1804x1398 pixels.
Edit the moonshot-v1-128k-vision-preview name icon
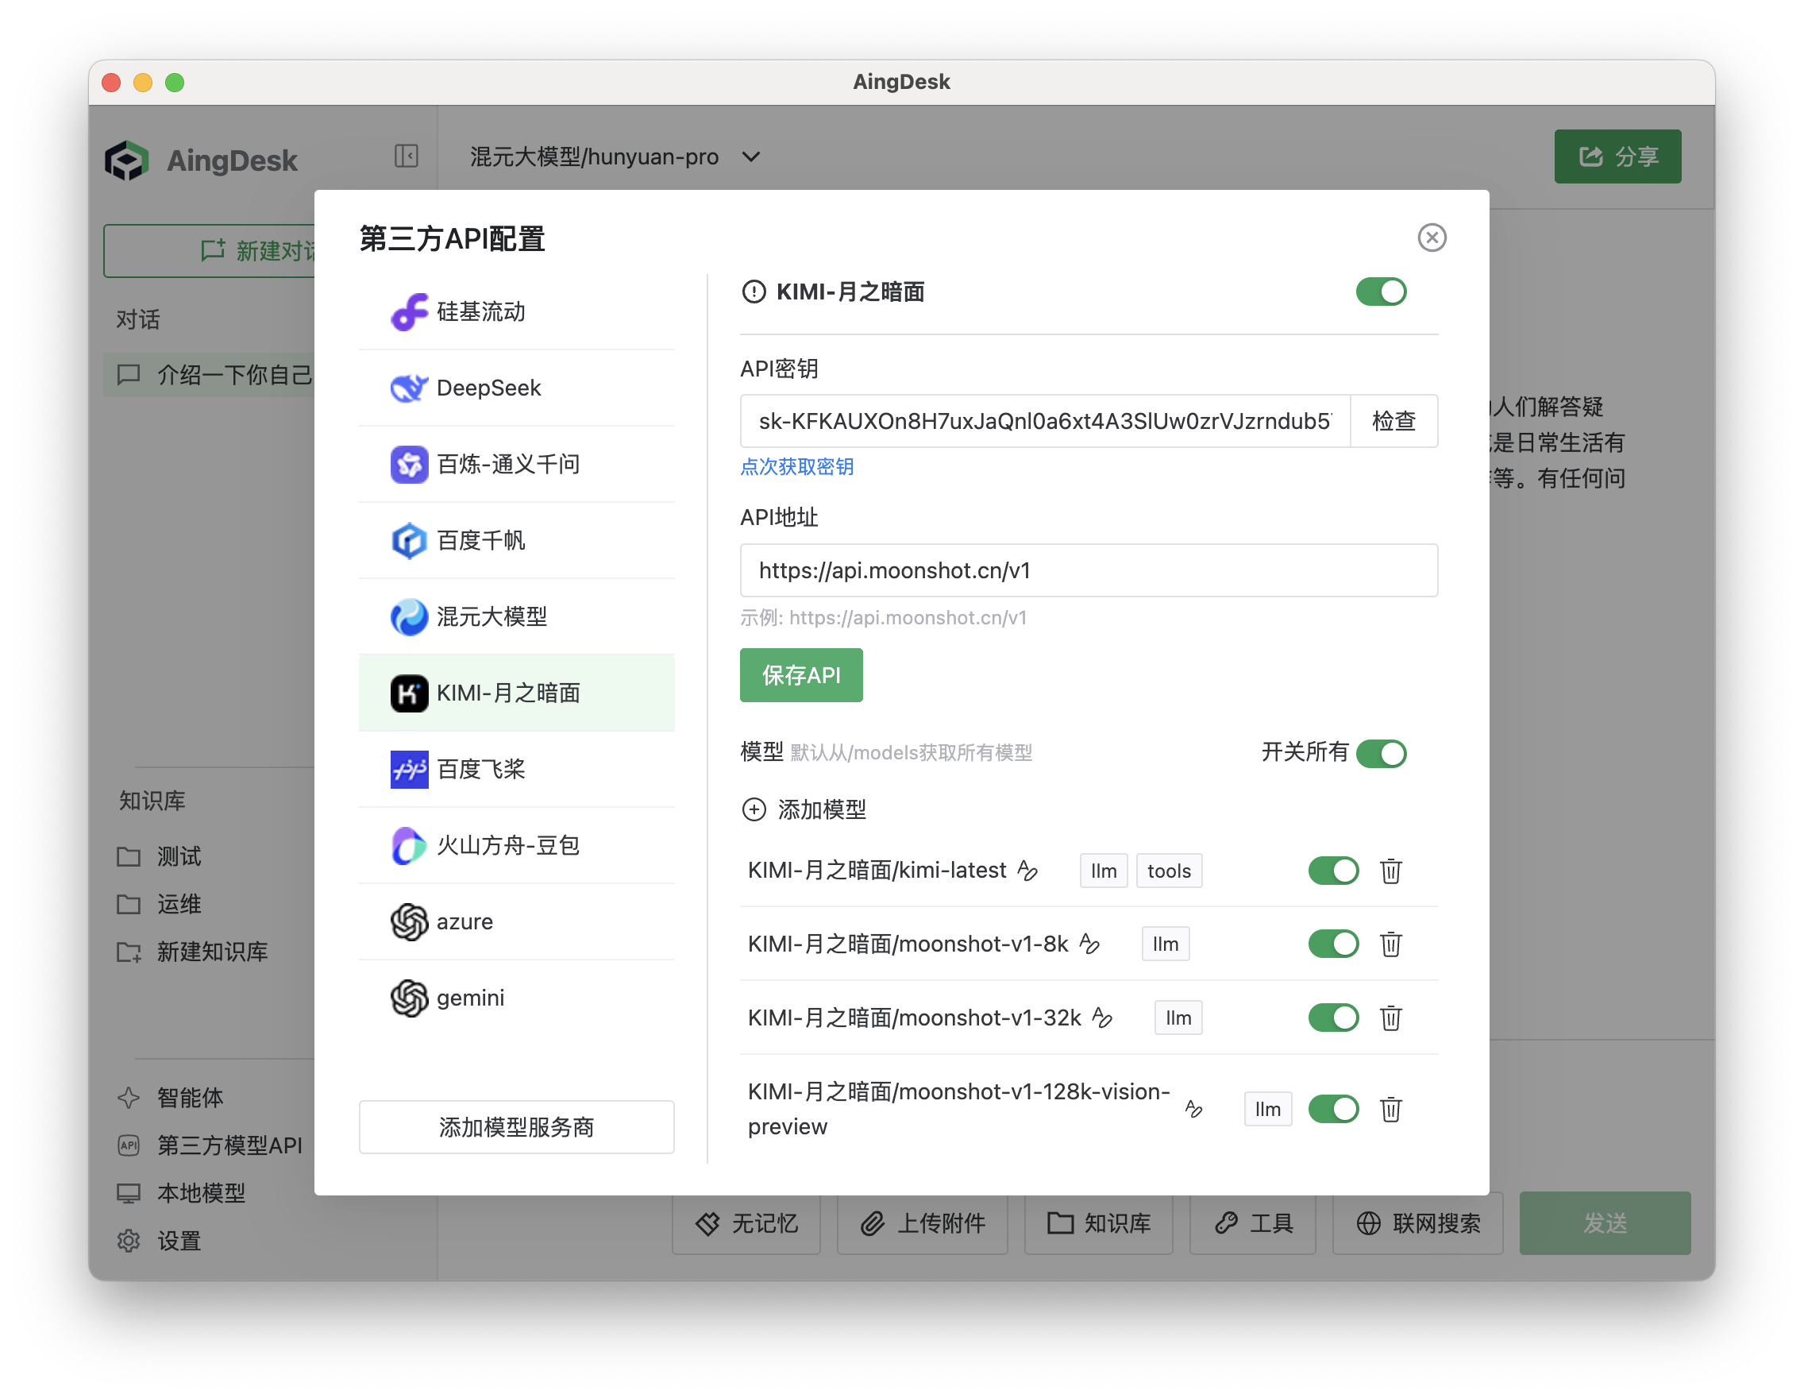tap(1193, 1109)
